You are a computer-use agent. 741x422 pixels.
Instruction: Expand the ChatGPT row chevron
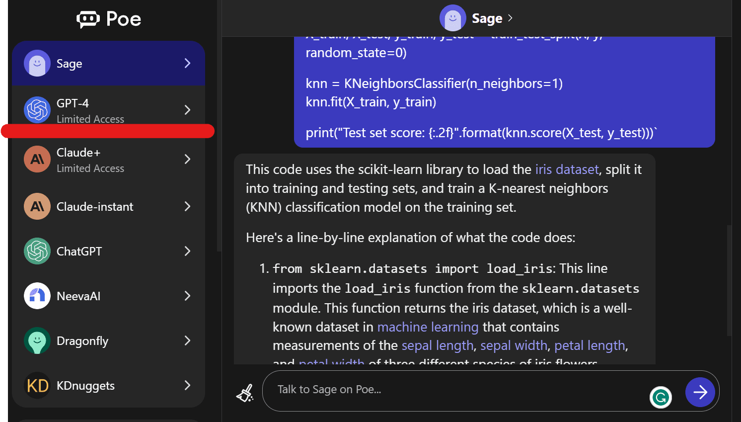[187, 251]
